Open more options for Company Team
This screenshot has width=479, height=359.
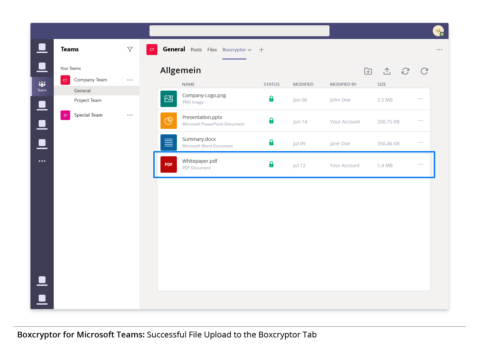pos(130,80)
